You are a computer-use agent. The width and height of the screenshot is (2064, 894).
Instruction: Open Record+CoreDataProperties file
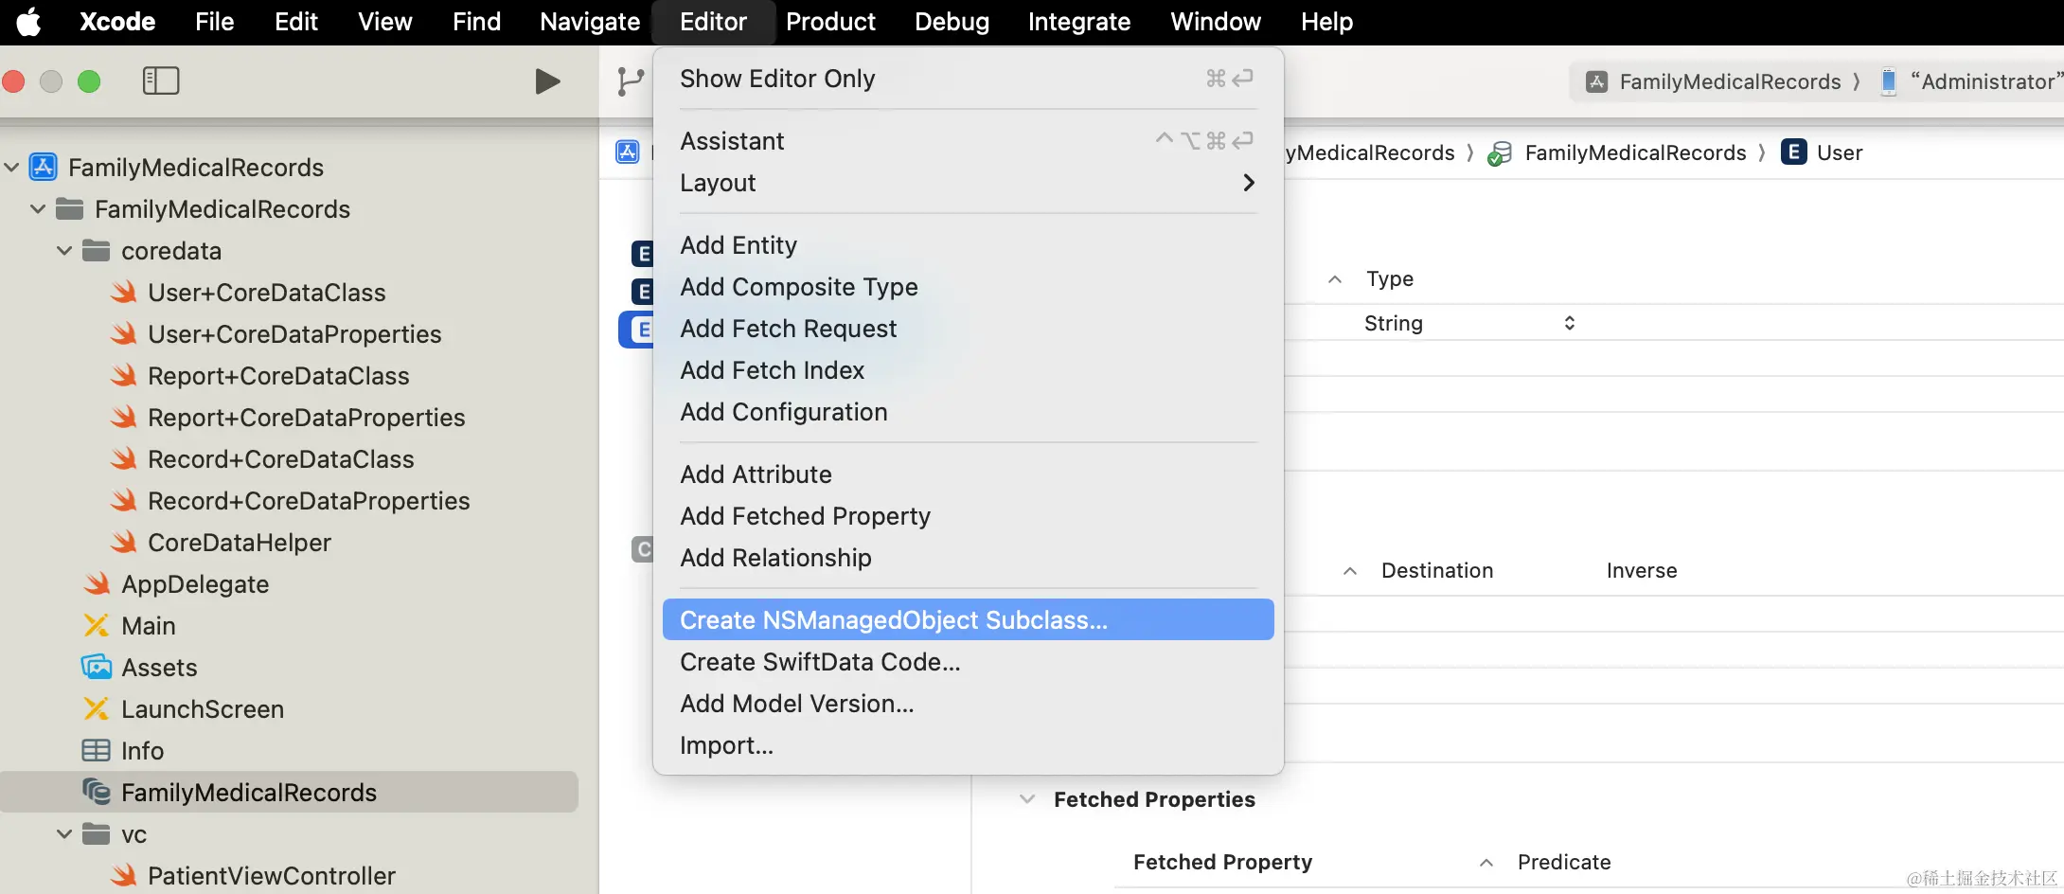pos(309,501)
